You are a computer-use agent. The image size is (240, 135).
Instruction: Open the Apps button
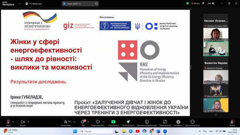pos(165,122)
